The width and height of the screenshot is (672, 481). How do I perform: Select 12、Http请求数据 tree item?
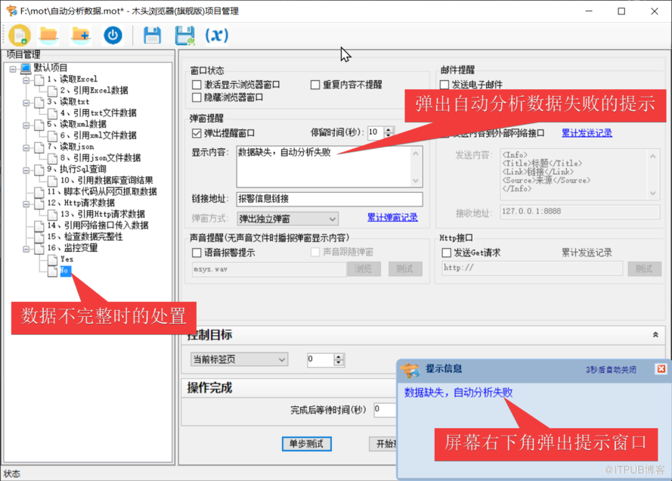81,203
